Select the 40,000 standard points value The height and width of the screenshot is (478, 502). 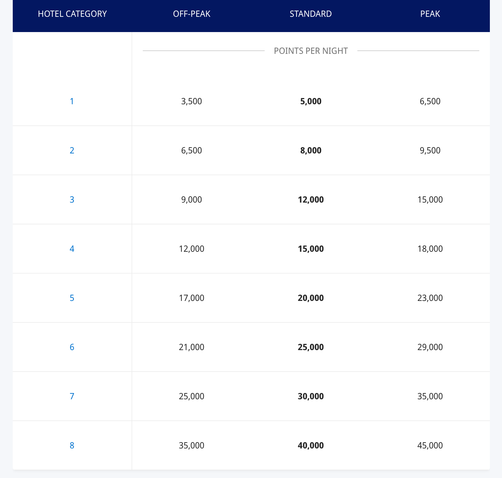pos(311,446)
